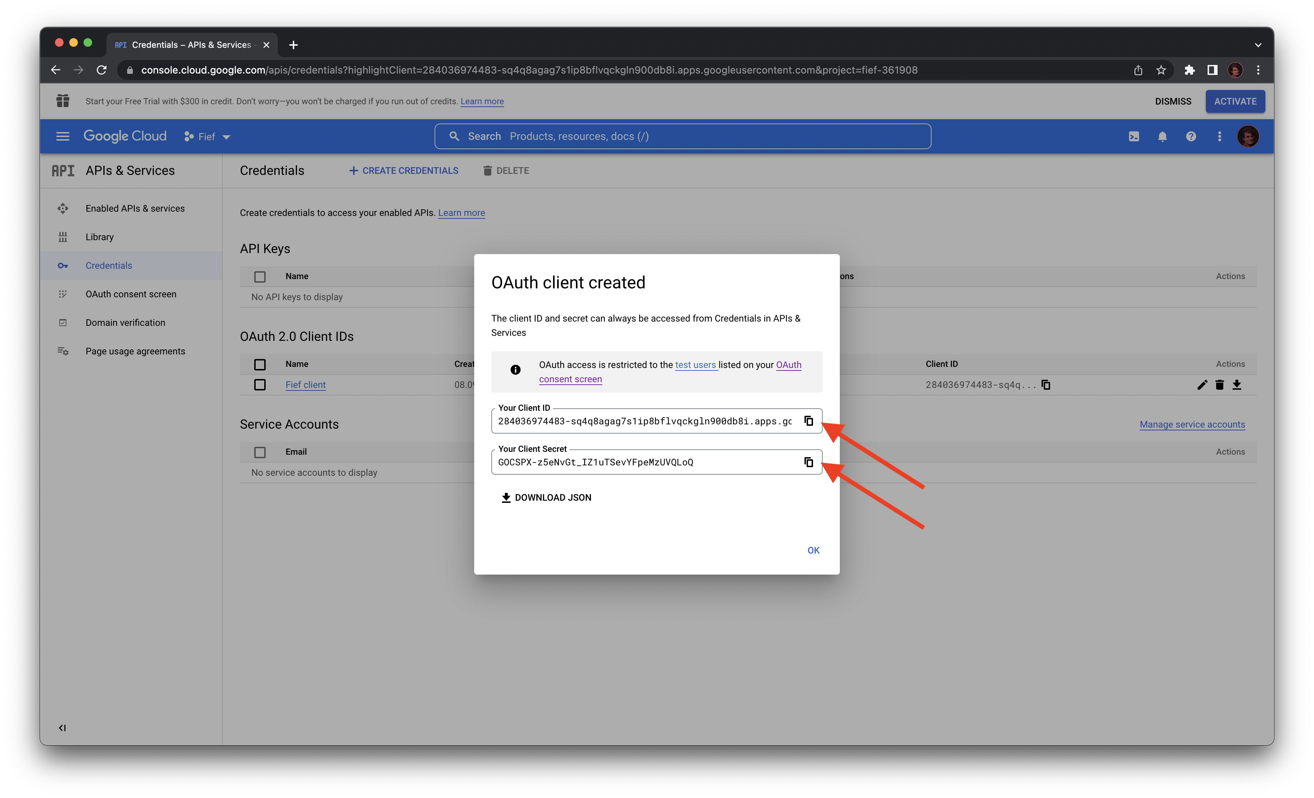This screenshot has height=798, width=1314.
Task: Open Enabled APIs & services
Action: pos(135,208)
